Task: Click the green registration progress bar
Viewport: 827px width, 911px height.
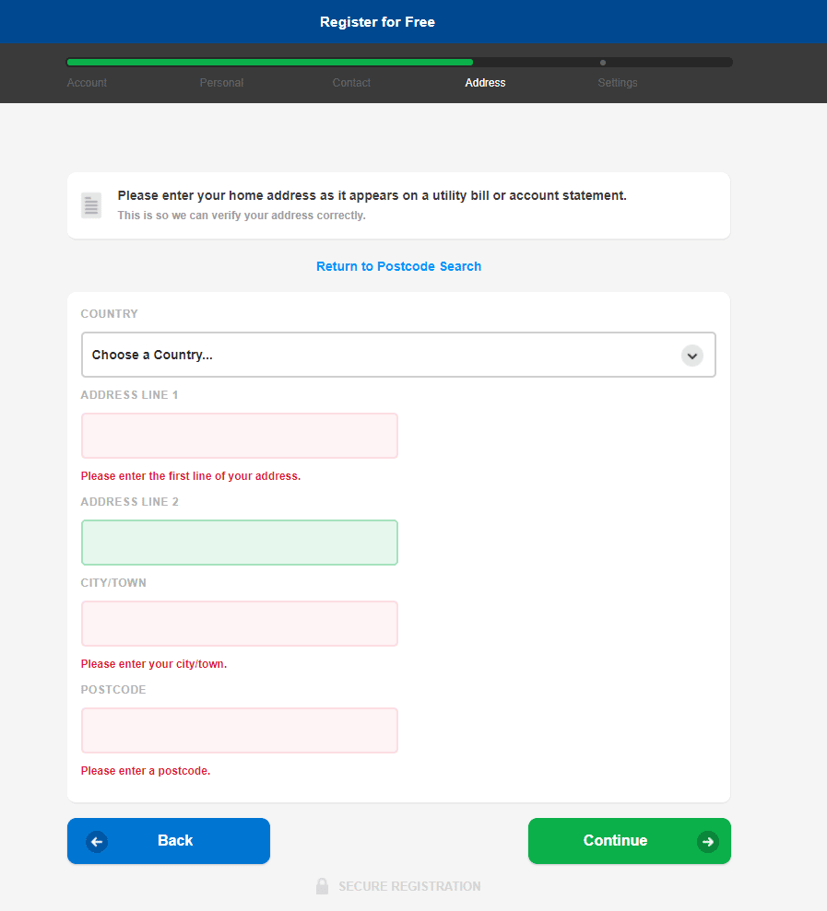Action: click(x=269, y=63)
